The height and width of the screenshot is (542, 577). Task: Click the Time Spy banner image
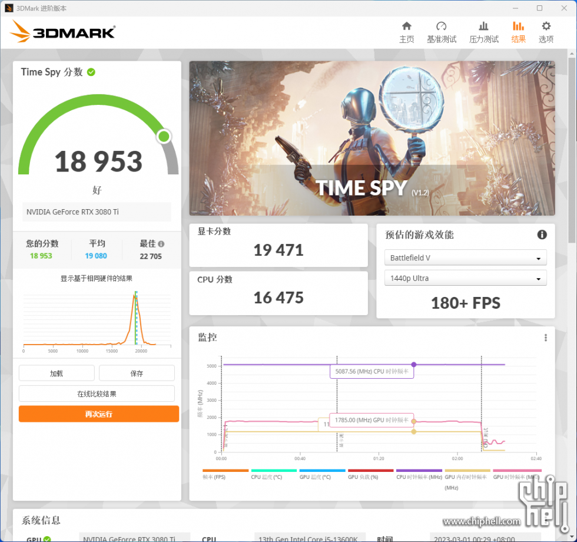tap(372, 138)
